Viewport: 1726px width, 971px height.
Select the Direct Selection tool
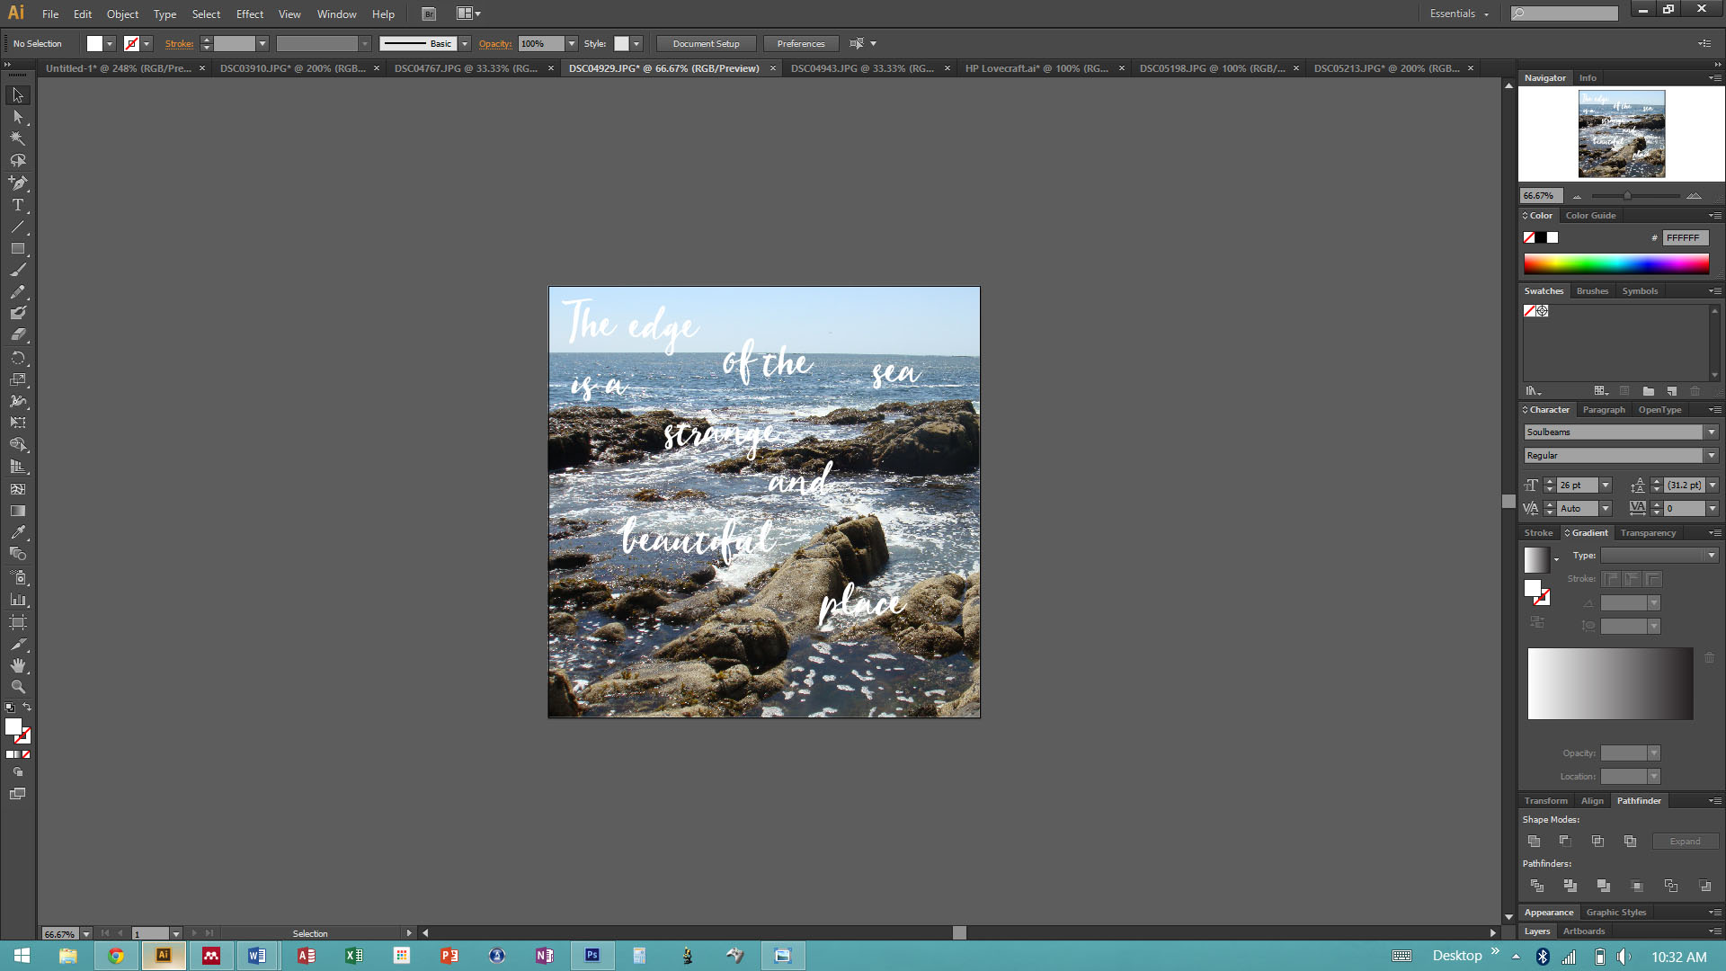[18, 117]
